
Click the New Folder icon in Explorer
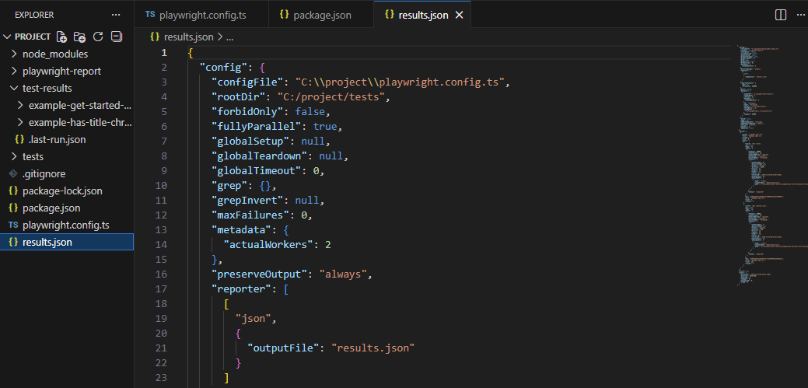point(79,37)
